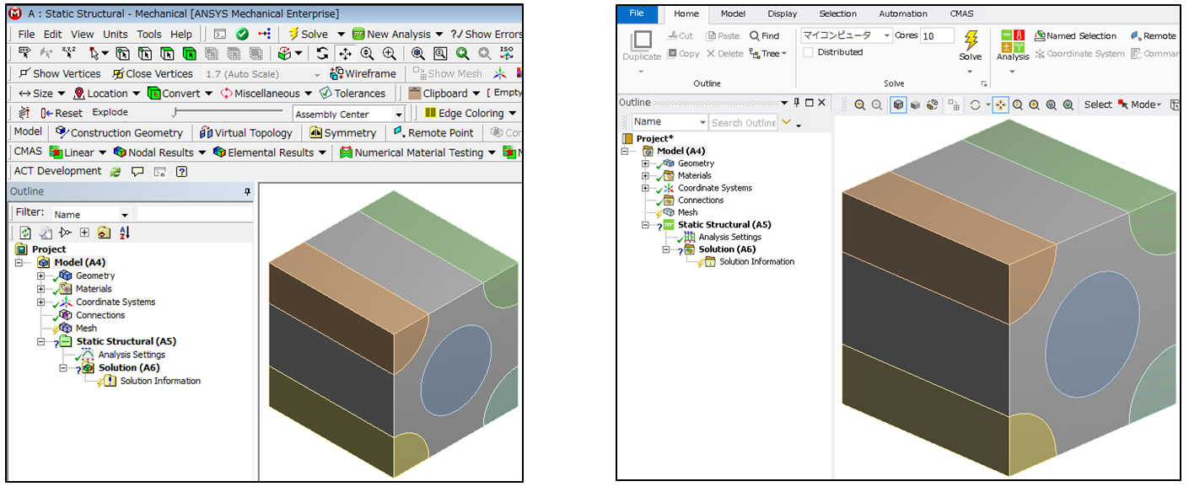Click the Mode button in new graphics toolbar

click(x=1140, y=104)
